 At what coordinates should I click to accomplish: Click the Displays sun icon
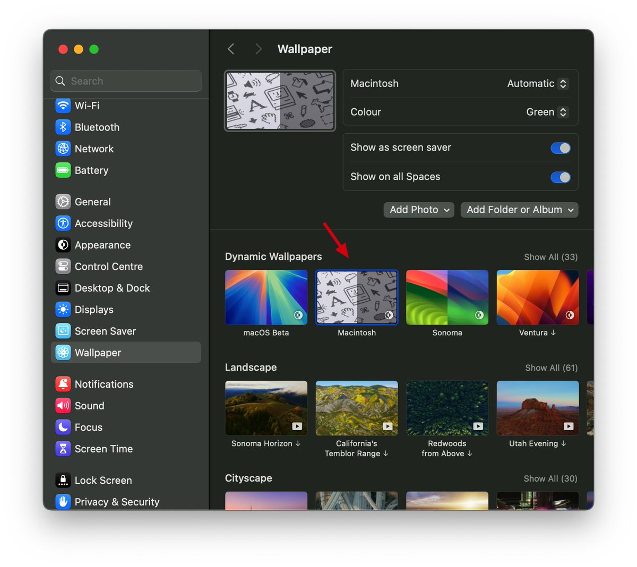(x=63, y=310)
